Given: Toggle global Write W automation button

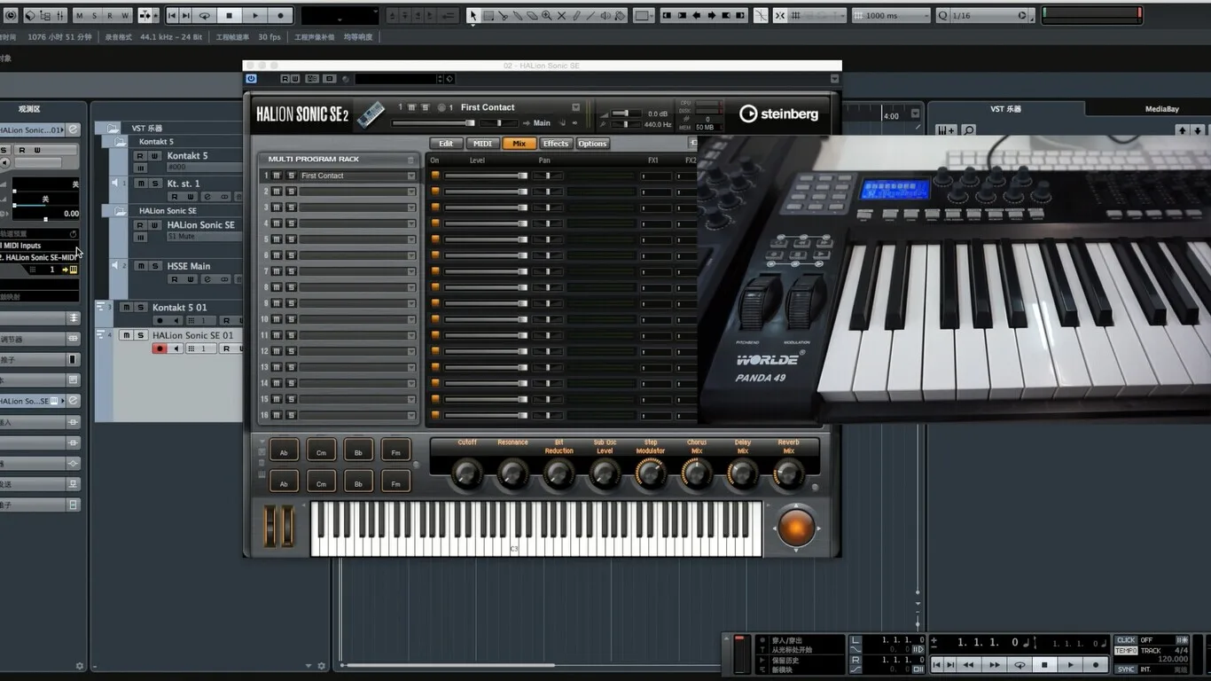Looking at the screenshot, I should (125, 15).
